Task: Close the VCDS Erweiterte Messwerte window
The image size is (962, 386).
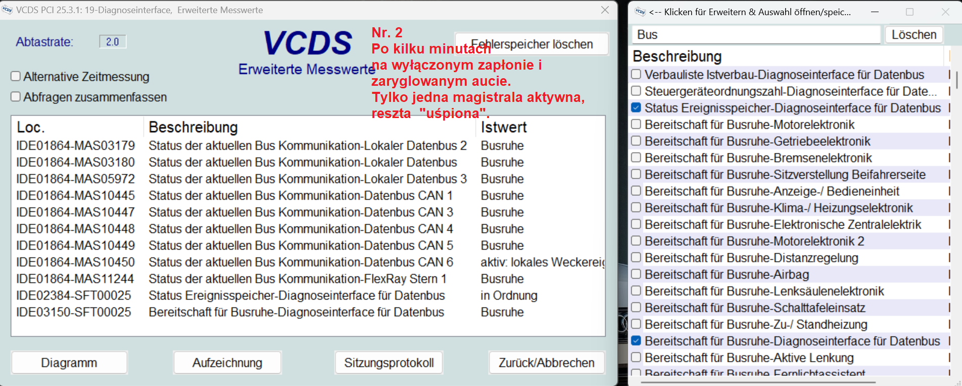Action: point(605,10)
